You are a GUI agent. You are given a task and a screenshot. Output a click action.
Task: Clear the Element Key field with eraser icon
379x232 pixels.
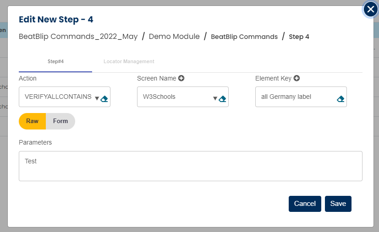[341, 98]
